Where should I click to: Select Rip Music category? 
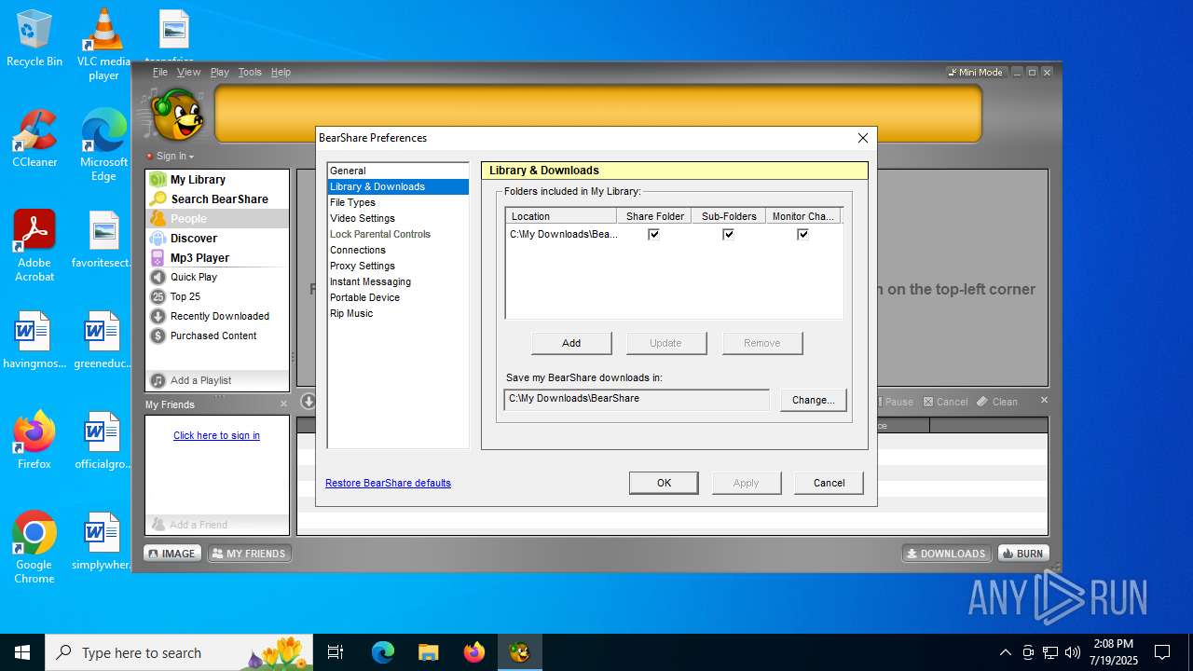point(398,313)
